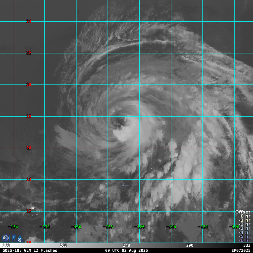This screenshot has height=253, width=253.
Task: Click the color bar value 248
Action: pyautogui.click(x=126, y=245)
